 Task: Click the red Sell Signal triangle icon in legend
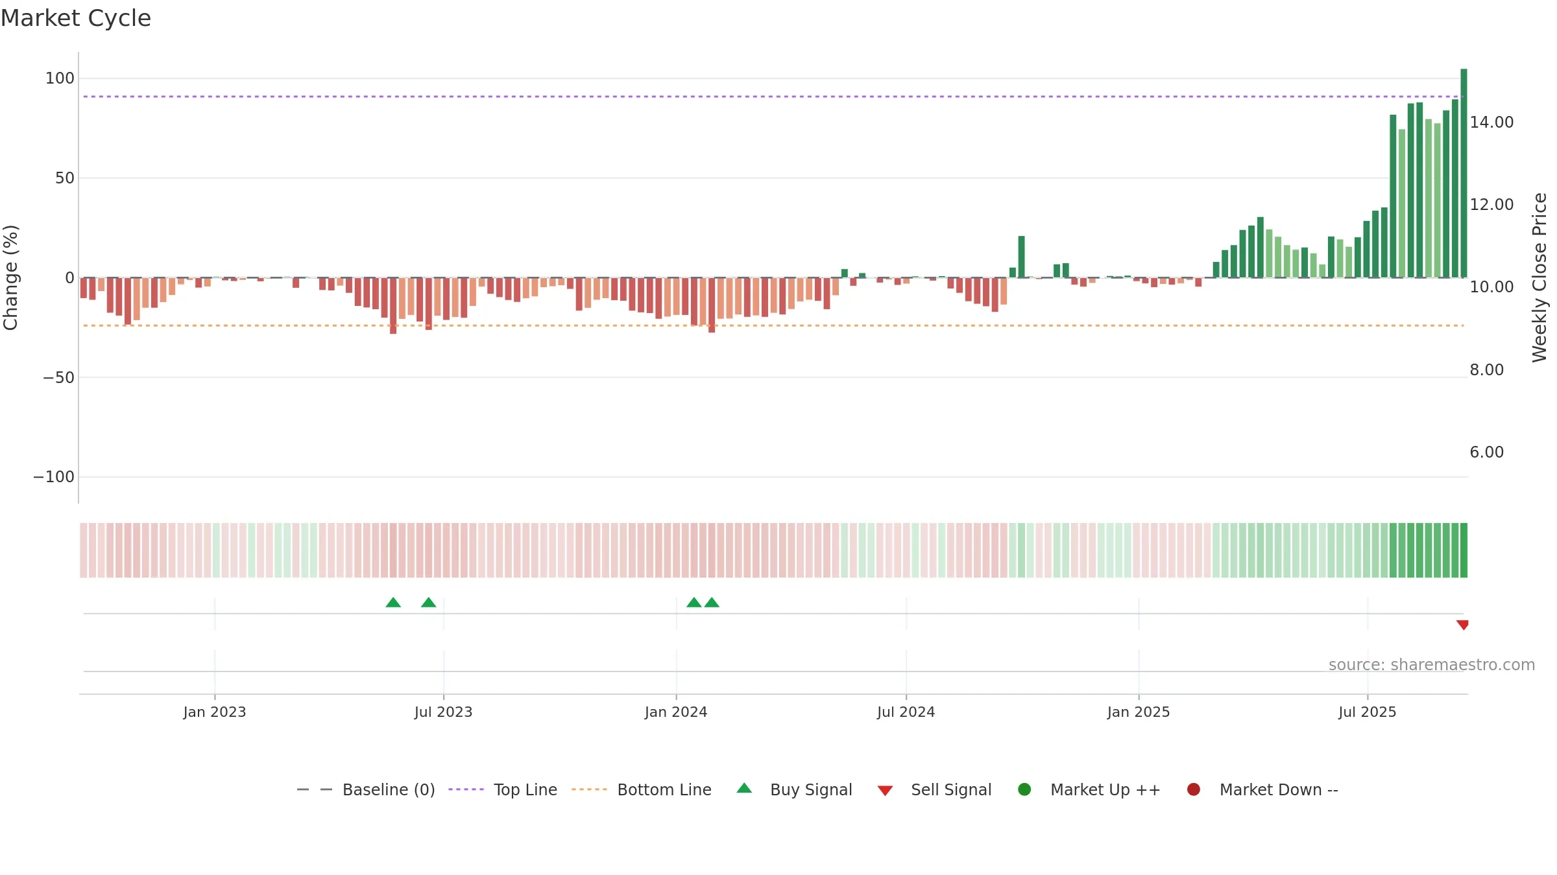point(885,791)
